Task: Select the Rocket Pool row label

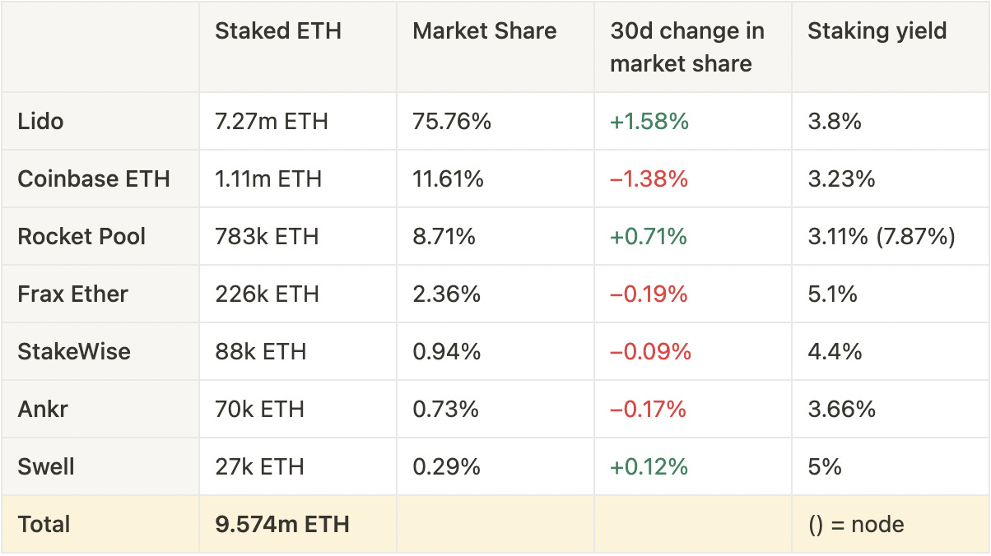Action: coord(81,237)
